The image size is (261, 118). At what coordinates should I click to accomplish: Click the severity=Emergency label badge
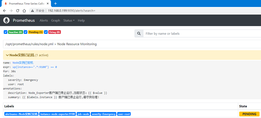click(x=104, y=114)
